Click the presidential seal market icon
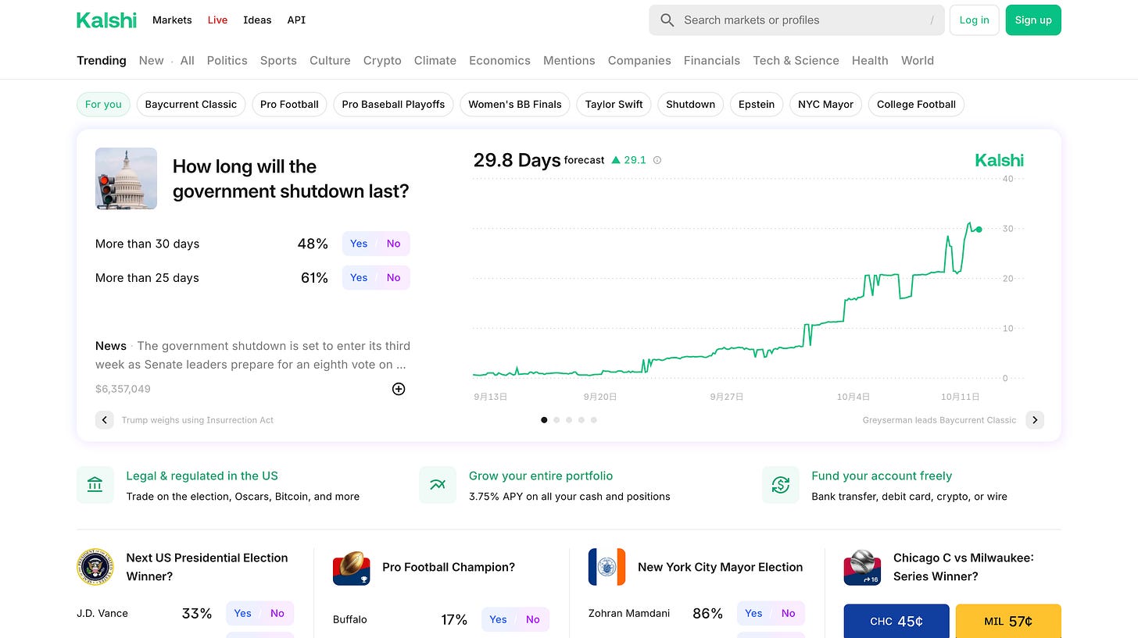Viewport: 1138px width, 638px height. point(95,567)
